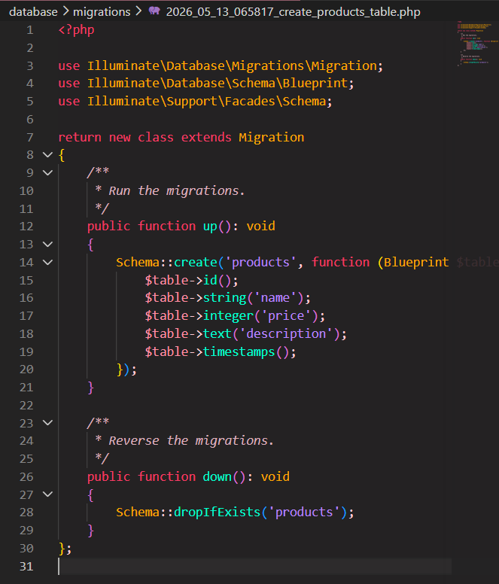Click the PHP elephant file icon in breadcrumb
Image resolution: width=499 pixels, height=584 pixels.
154,11
